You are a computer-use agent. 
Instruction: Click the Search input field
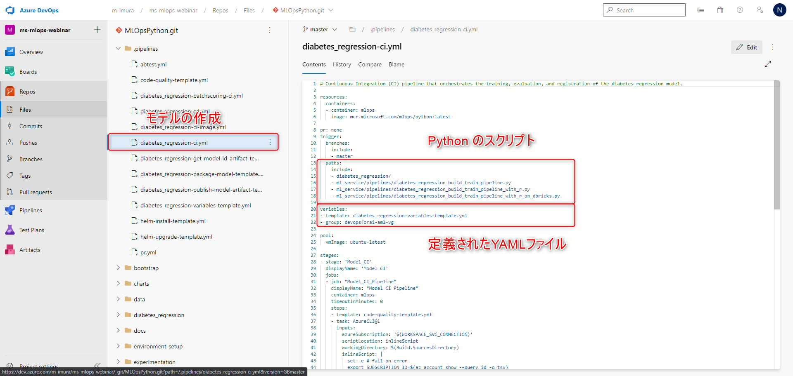point(644,10)
